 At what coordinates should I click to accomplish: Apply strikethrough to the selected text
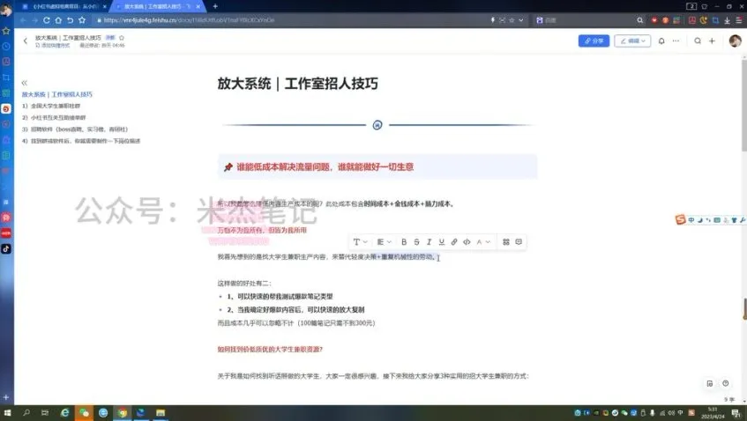tap(416, 241)
